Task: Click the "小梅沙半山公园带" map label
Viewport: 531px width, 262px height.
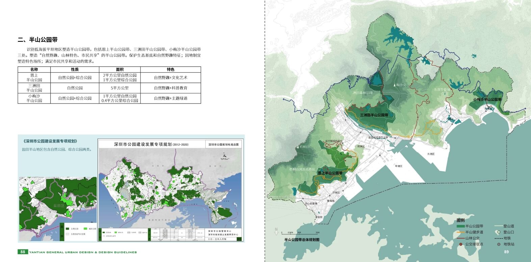Action: 487,99
